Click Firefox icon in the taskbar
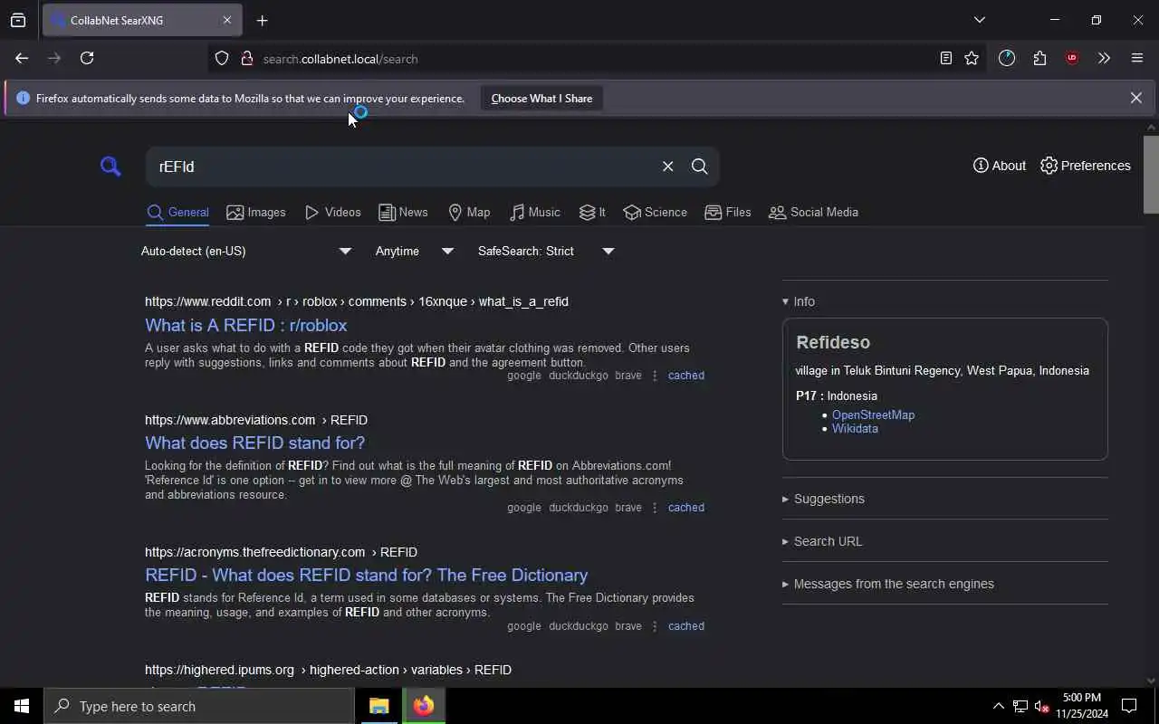 [424, 706]
